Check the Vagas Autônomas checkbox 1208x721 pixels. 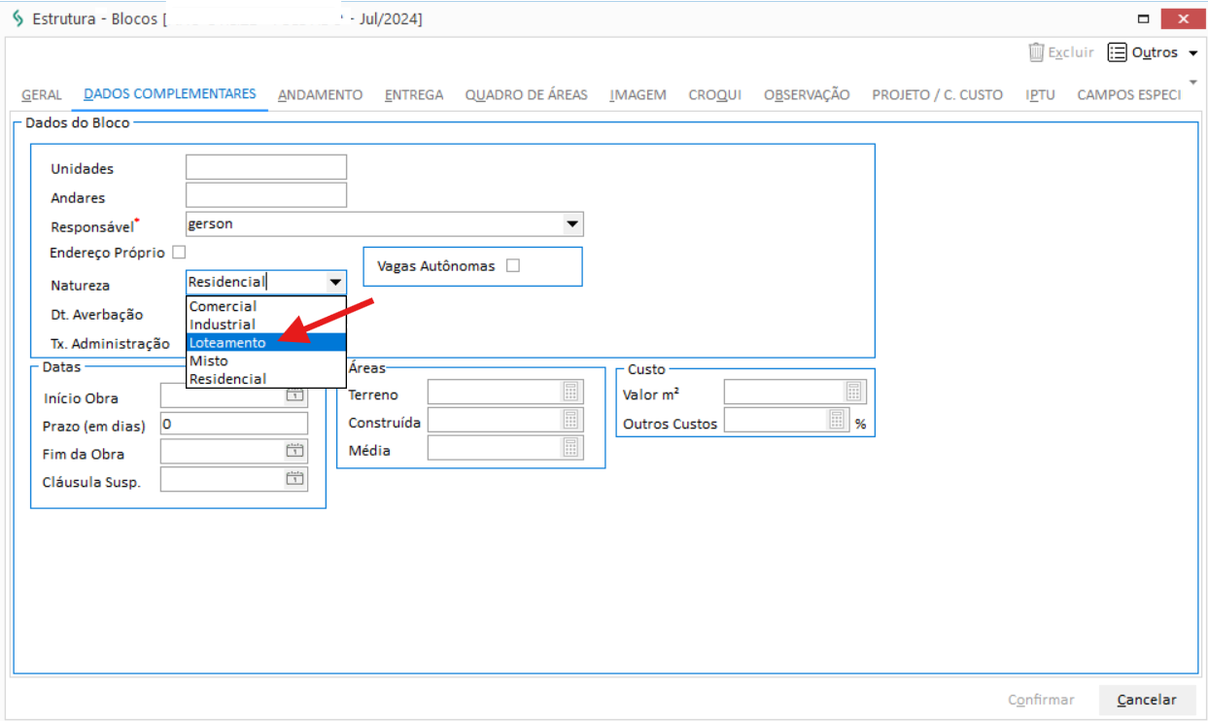[513, 266]
